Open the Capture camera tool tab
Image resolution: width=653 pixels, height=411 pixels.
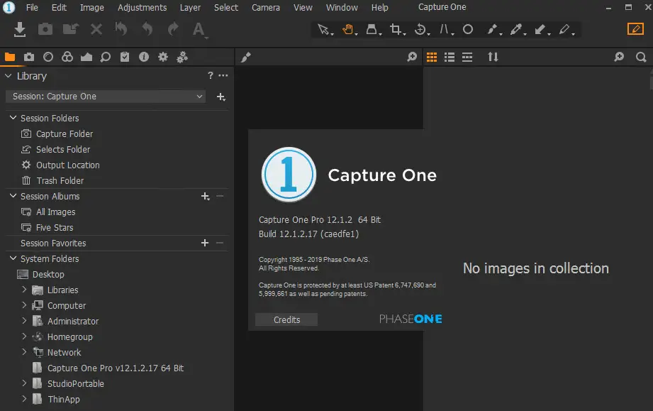pyautogui.click(x=29, y=57)
